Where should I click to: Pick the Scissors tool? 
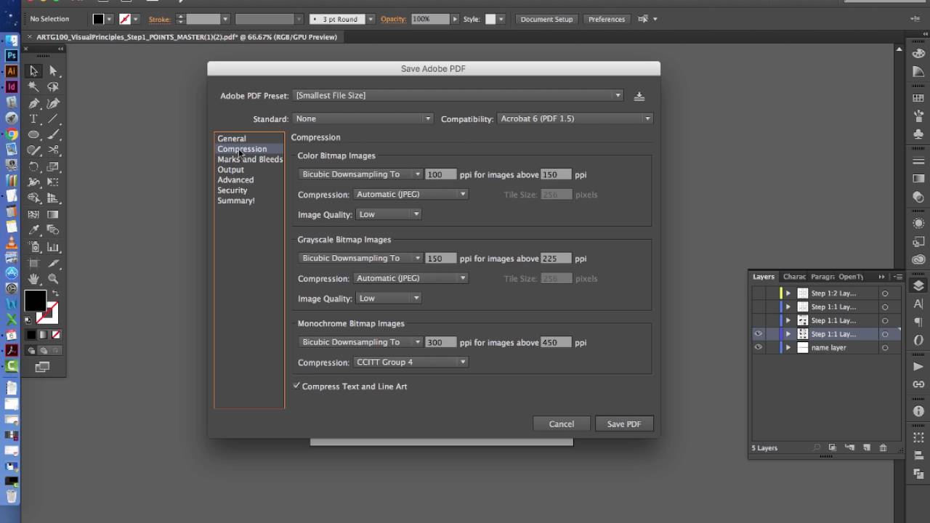[x=53, y=150]
